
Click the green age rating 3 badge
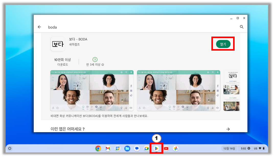click(x=95, y=59)
